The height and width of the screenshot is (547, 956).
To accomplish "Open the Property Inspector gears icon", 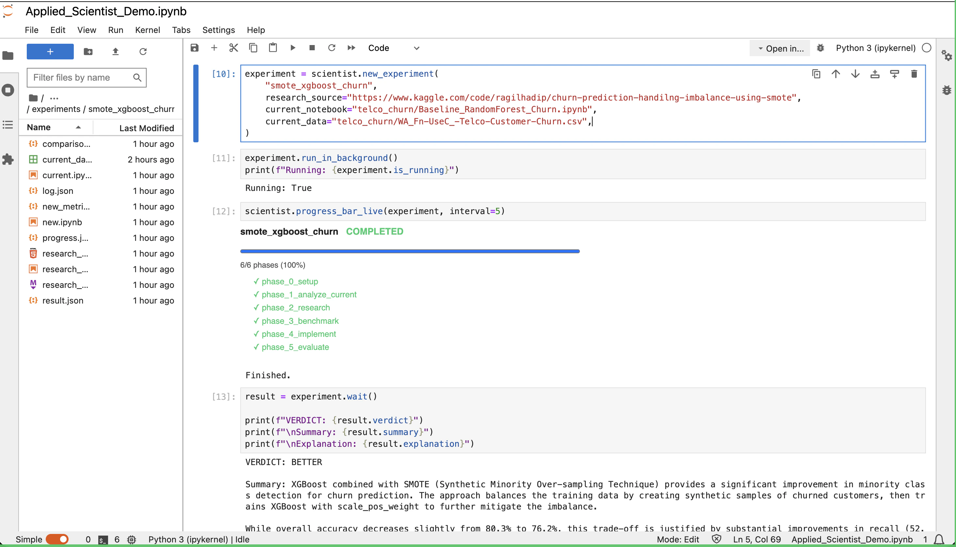I will point(947,55).
